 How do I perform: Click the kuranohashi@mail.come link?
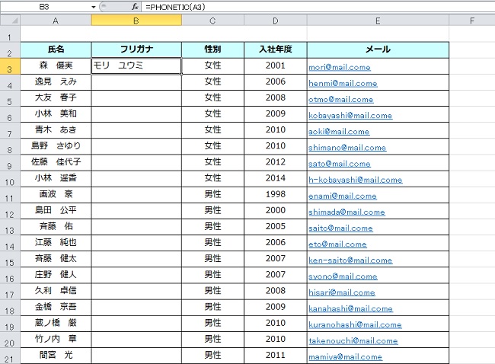[x=354, y=325]
